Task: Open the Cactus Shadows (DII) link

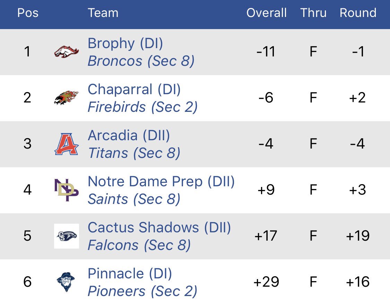Action: 159,227
